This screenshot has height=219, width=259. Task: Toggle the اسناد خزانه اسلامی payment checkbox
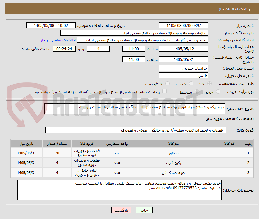165,91
